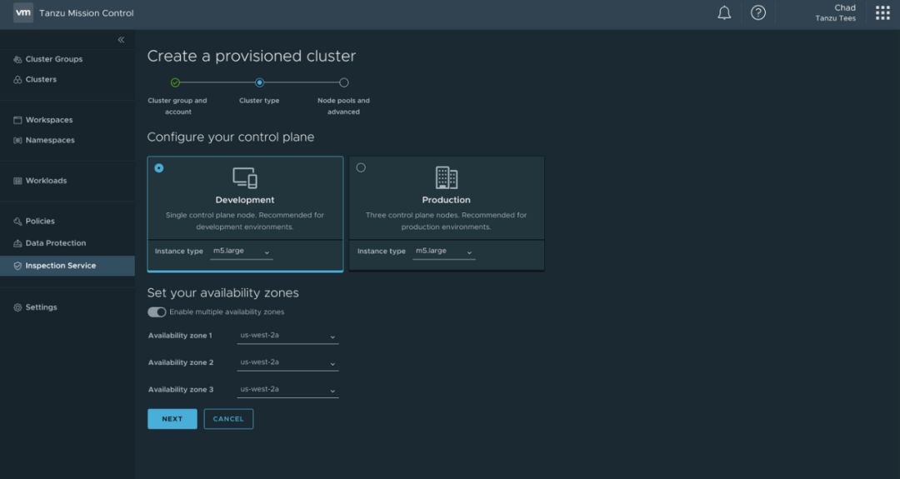This screenshot has height=479, width=900.
Task: Click 'Availability zone 2' label
Action: [181, 362]
